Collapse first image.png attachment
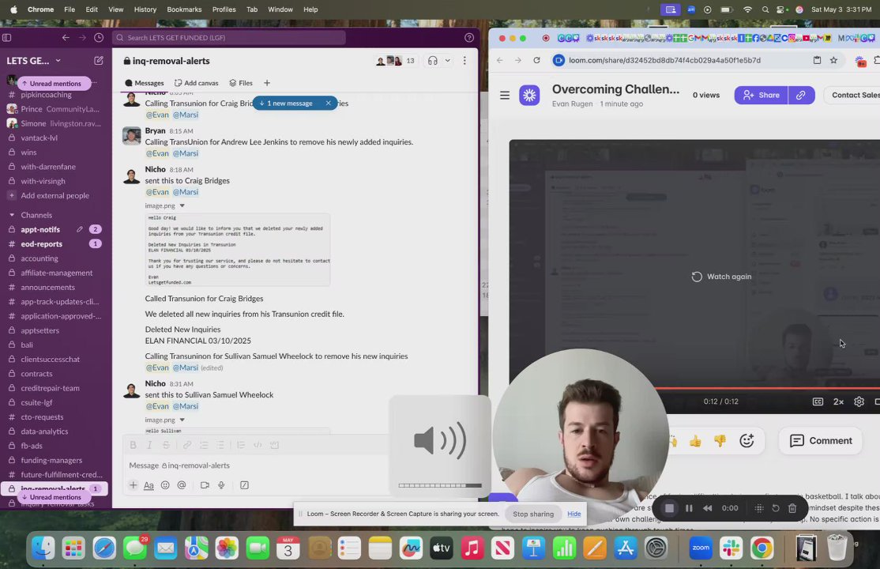 tap(182, 205)
